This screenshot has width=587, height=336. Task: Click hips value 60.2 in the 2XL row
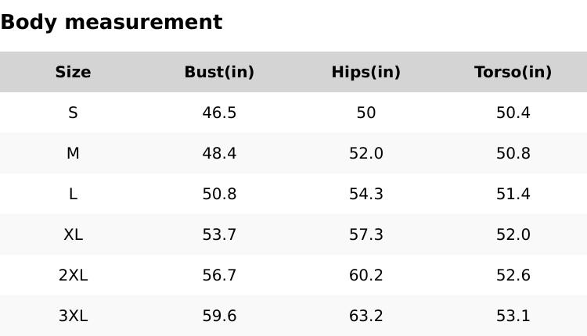366,275
